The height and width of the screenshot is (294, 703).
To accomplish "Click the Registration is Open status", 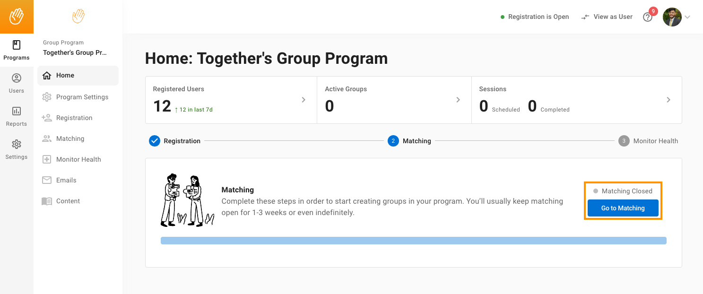I will pos(535,17).
